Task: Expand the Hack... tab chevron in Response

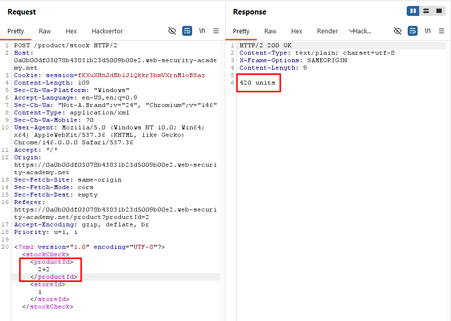Action: 351,31
